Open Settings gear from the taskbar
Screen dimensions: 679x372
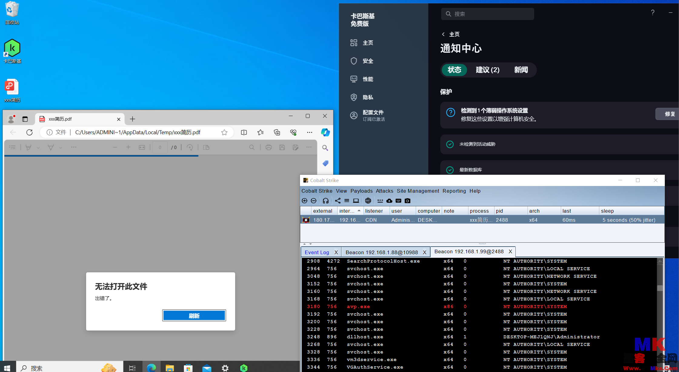(225, 368)
